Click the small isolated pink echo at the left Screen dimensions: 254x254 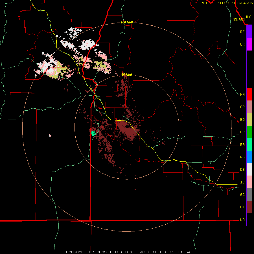pos(50,135)
